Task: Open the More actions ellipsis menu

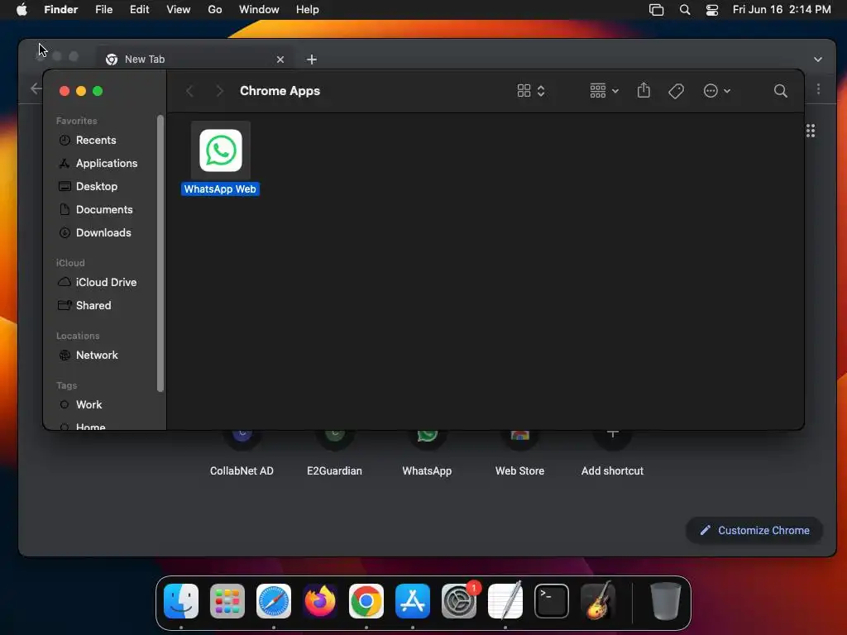Action: (717, 91)
